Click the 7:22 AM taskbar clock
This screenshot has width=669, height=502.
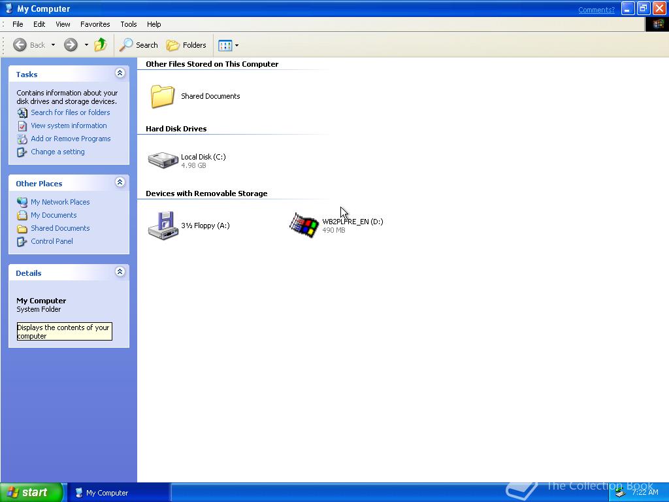645,492
